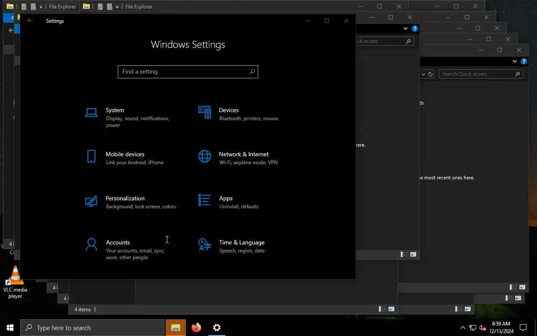537x336 pixels.
Task: Switch to details view in the File Explorer behind Settings
Action: pyautogui.click(x=404, y=254)
